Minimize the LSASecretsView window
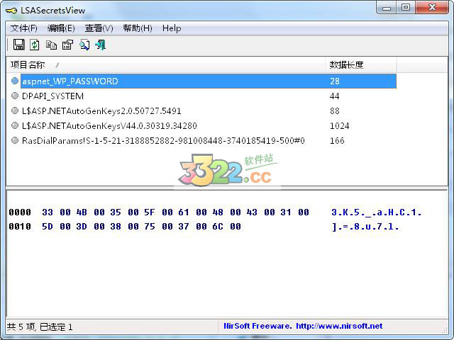This screenshot has height=340, width=454. 386,8
